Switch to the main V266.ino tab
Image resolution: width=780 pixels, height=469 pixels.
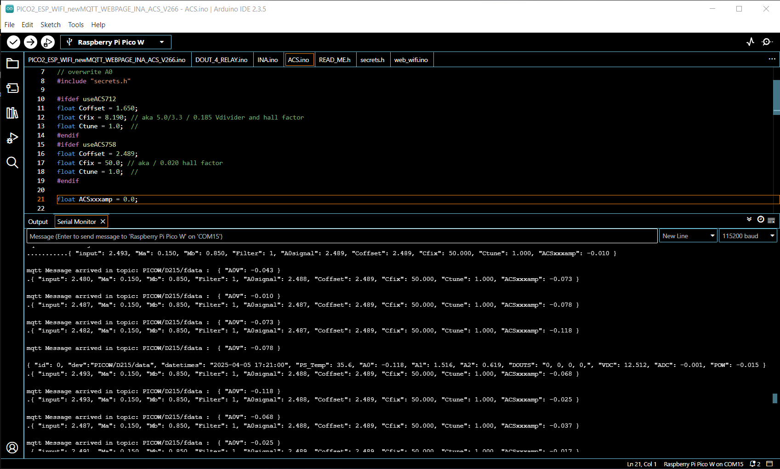(107, 60)
